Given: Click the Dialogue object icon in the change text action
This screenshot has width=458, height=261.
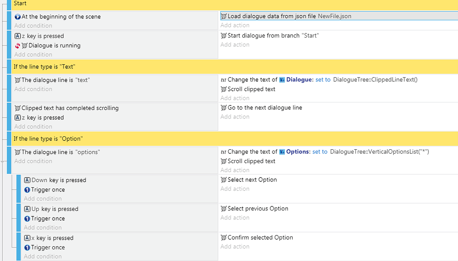Looking at the screenshot, I should (x=282, y=80).
